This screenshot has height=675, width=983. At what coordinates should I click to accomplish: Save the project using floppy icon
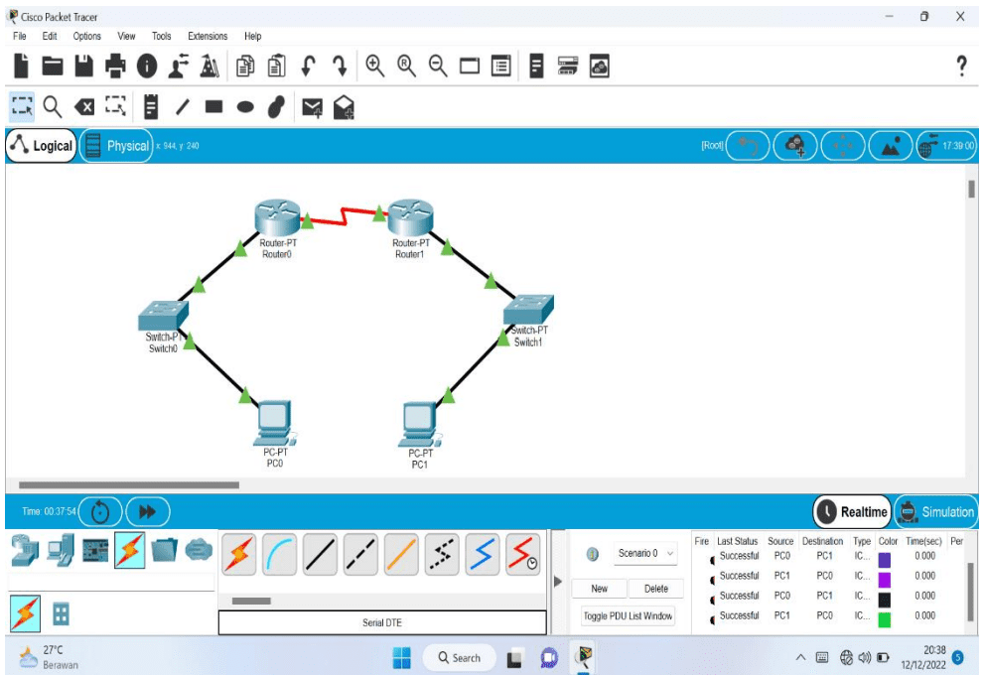84,66
